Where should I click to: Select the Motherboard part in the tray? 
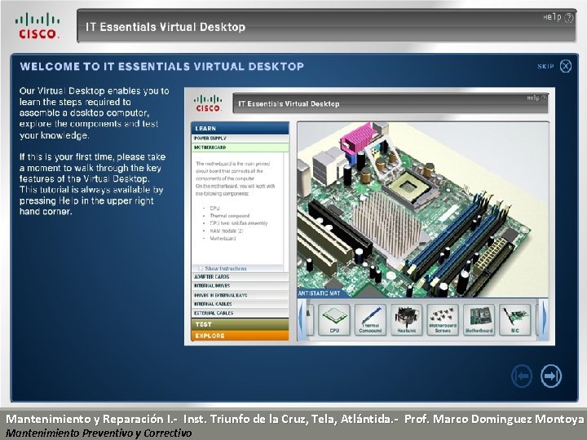pos(479,319)
